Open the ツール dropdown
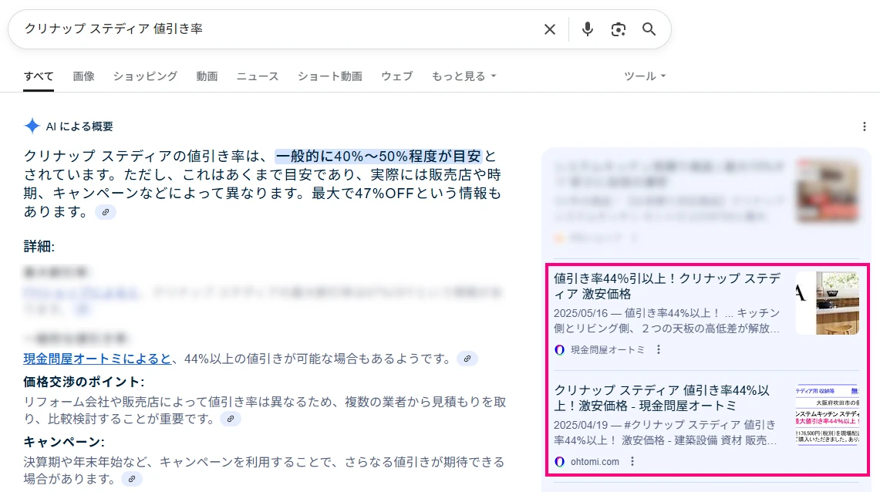 pos(645,76)
